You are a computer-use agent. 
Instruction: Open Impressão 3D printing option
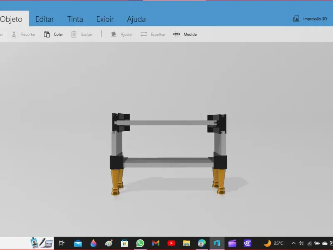click(x=310, y=19)
